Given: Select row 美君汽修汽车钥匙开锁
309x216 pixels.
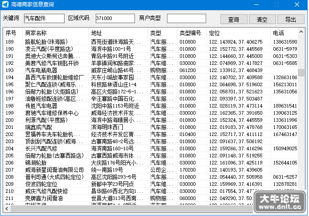Looking at the screenshot, I should tap(150, 63).
